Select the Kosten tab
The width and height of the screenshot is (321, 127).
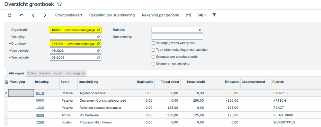click(x=58, y=73)
